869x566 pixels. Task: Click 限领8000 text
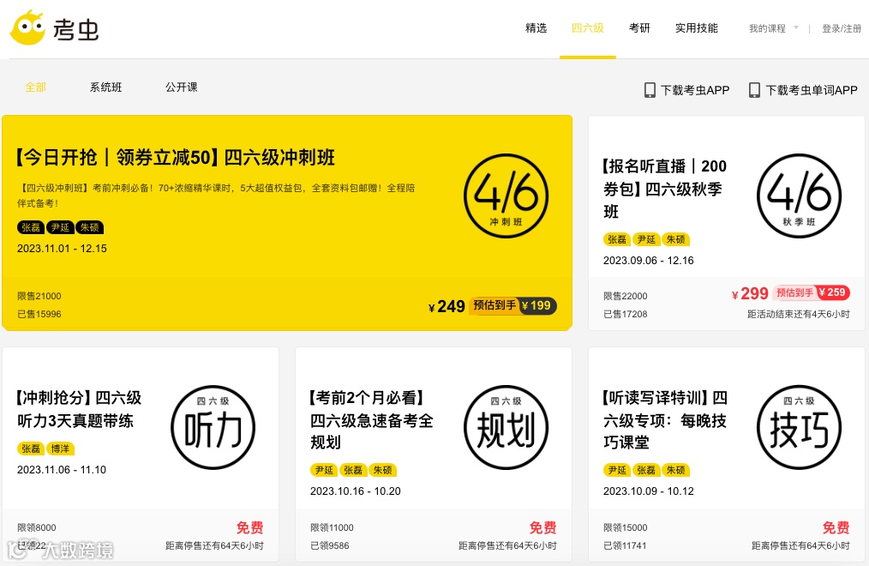coord(37,527)
